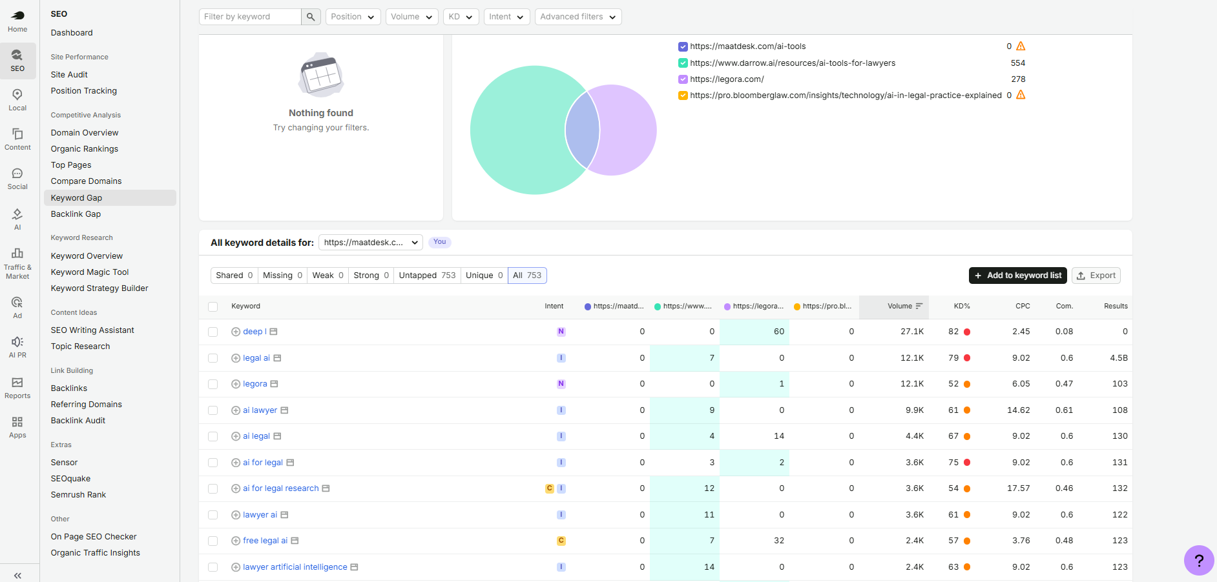Click the plus icon beside 'legal ai' keyword
This screenshot has width=1217, height=582.
coord(236,358)
